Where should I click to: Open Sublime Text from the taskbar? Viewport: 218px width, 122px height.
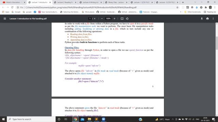[96, 119]
